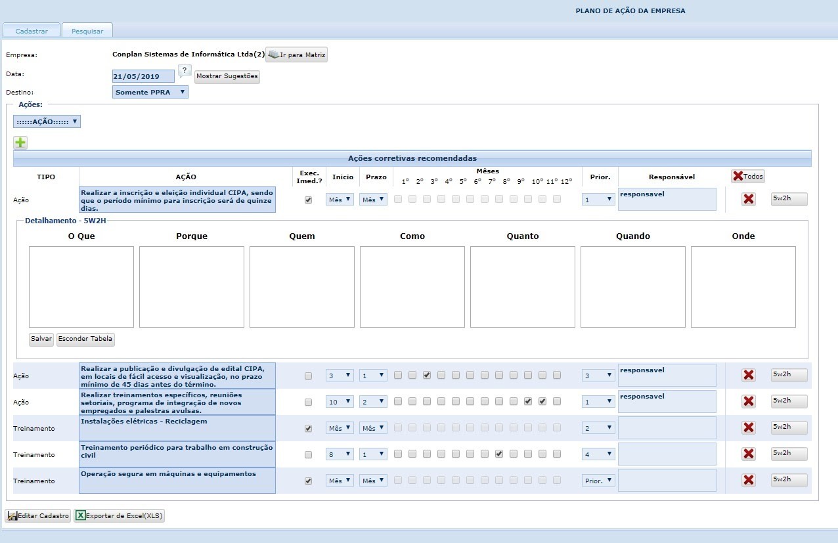Delete the CIPA inscription action row

[748, 200]
